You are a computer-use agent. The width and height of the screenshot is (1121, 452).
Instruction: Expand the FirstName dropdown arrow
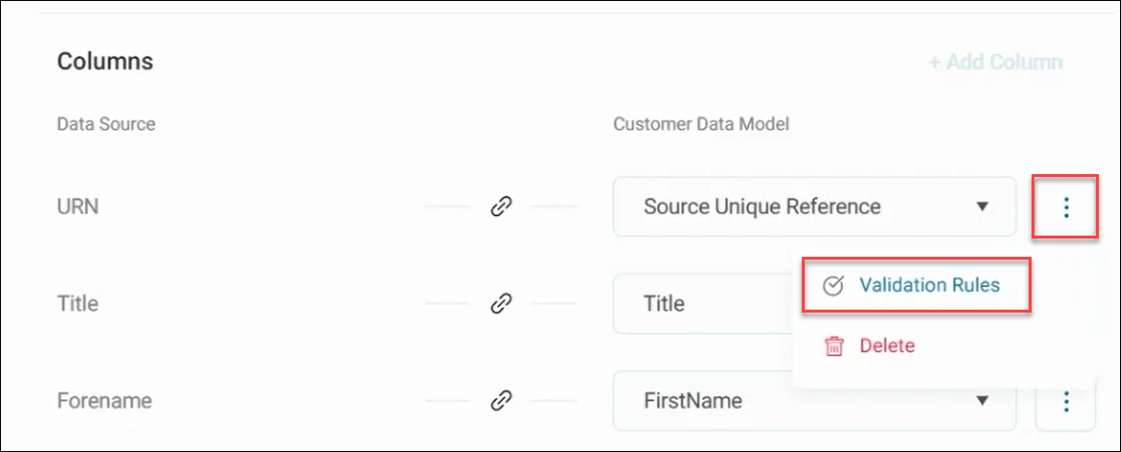(x=983, y=400)
